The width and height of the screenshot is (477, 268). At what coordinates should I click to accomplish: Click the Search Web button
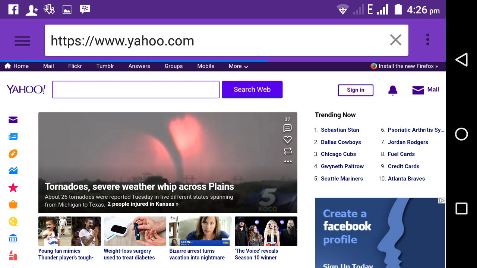pyautogui.click(x=252, y=90)
